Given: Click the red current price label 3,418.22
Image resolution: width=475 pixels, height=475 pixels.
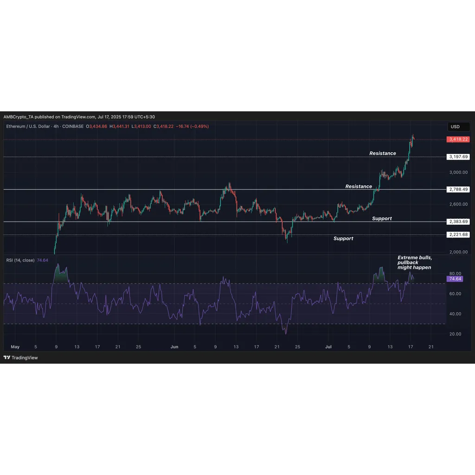Looking at the screenshot, I should pyautogui.click(x=458, y=139).
